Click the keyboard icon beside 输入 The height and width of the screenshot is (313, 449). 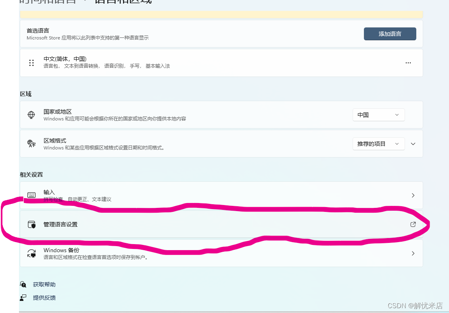[31, 195]
